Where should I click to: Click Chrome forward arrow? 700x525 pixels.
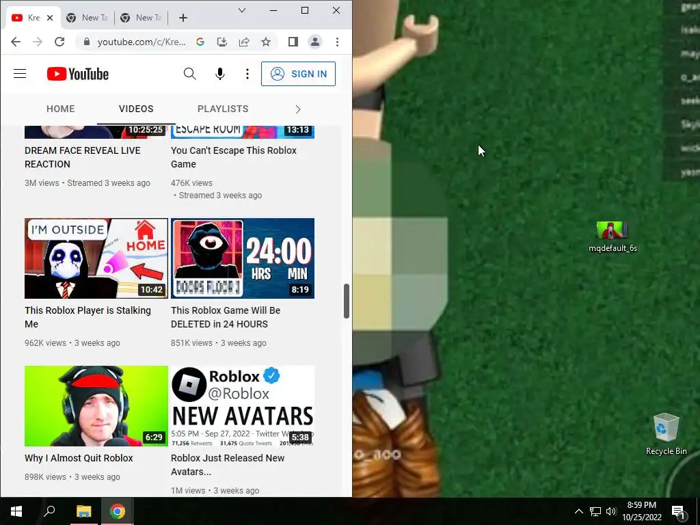38,42
